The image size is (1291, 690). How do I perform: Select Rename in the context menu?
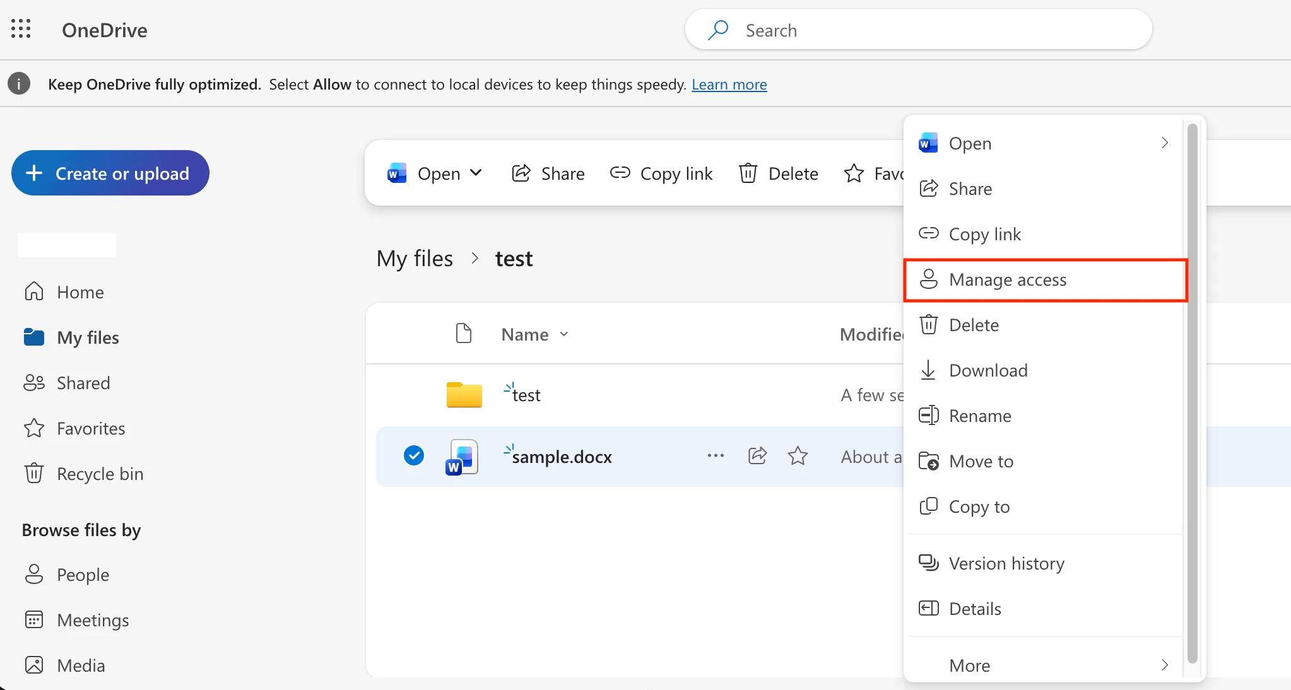1045,416
